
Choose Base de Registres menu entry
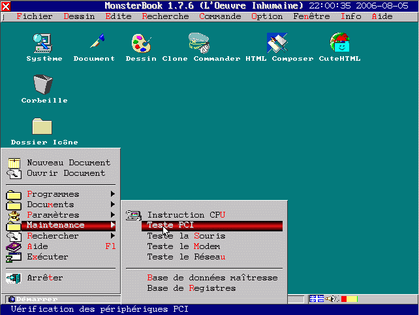[191, 288]
